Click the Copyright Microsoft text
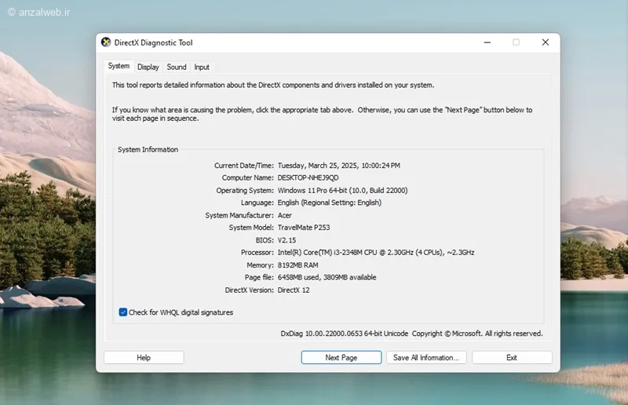628x405 pixels. [477, 334]
